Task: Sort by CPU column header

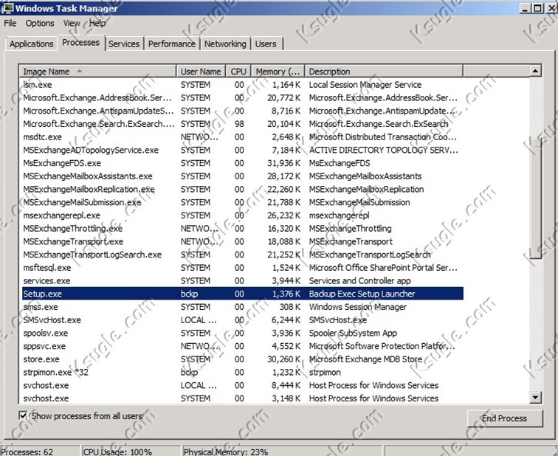Action: tap(238, 71)
